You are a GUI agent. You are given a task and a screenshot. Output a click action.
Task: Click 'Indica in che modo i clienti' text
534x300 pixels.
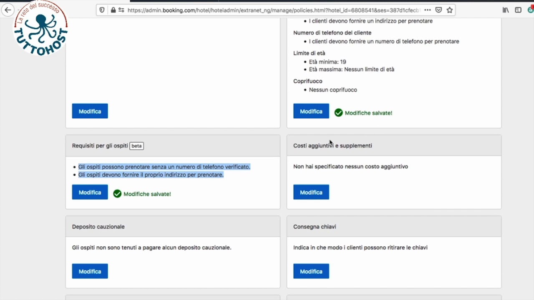pyautogui.click(x=360, y=247)
